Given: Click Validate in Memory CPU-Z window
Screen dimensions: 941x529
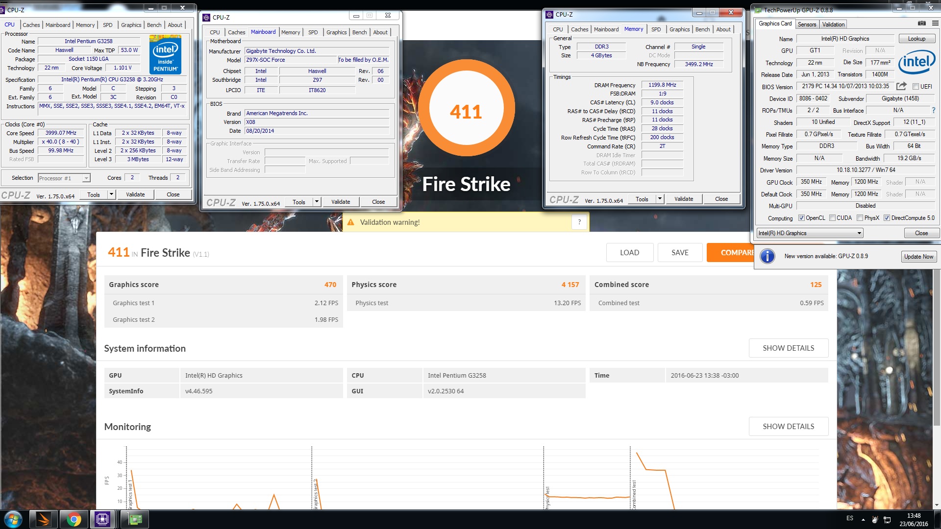Looking at the screenshot, I should pos(683,199).
